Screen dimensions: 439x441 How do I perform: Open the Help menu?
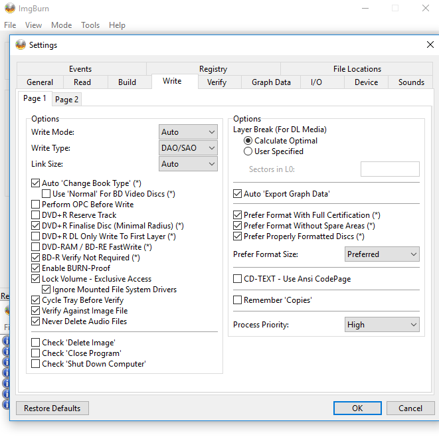tap(117, 25)
